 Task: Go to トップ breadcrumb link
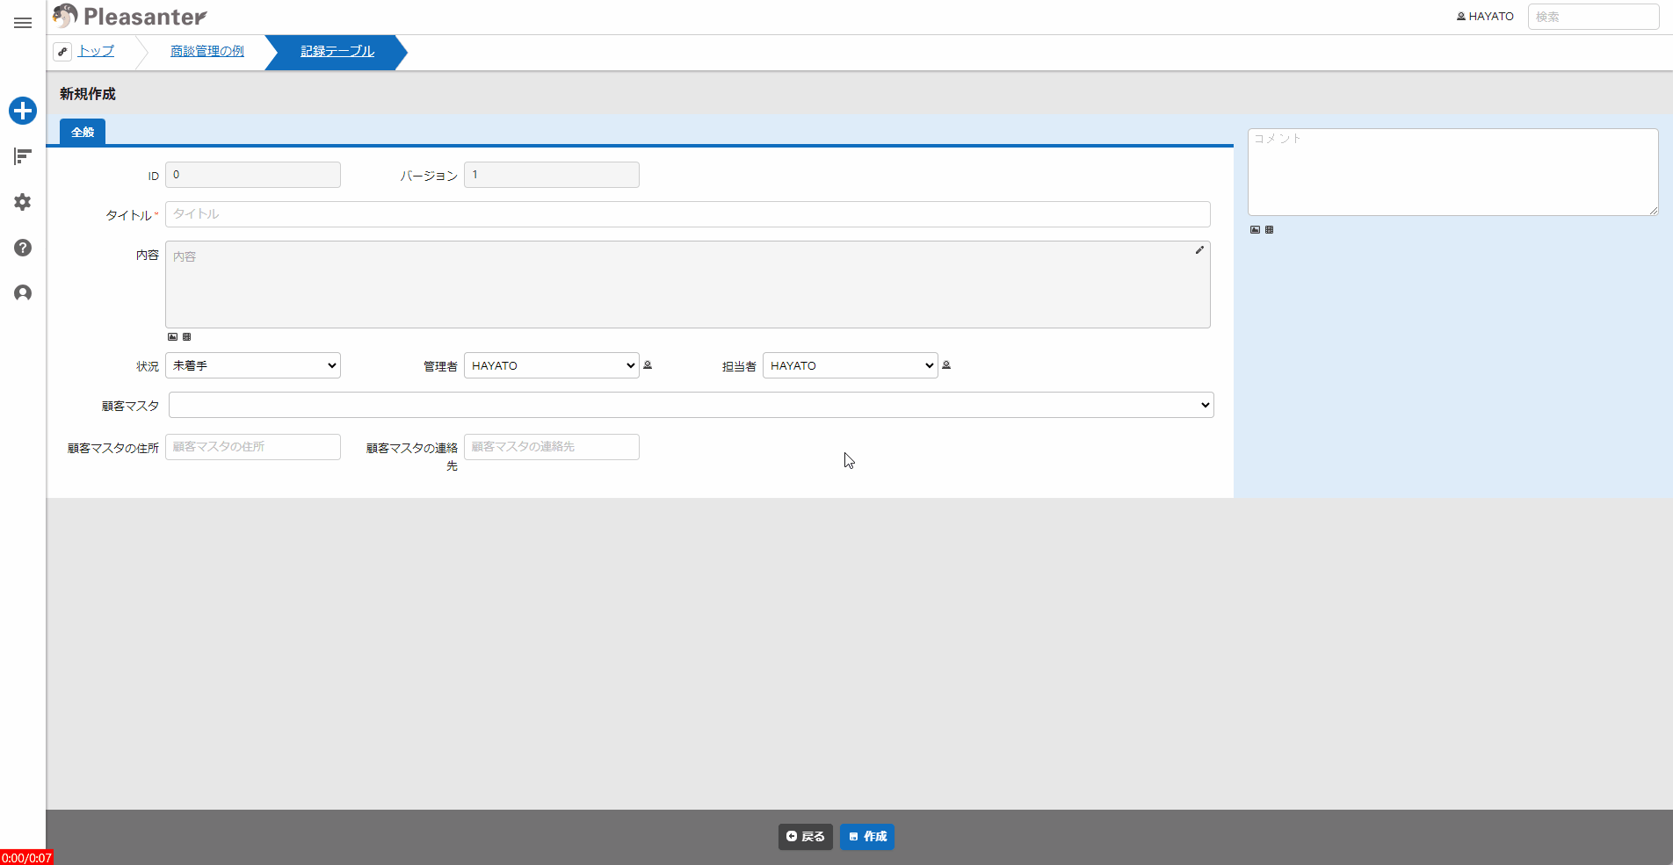coord(96,51)
